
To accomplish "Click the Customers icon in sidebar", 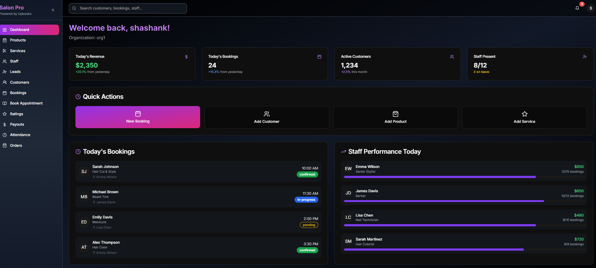I will [5, 82].
